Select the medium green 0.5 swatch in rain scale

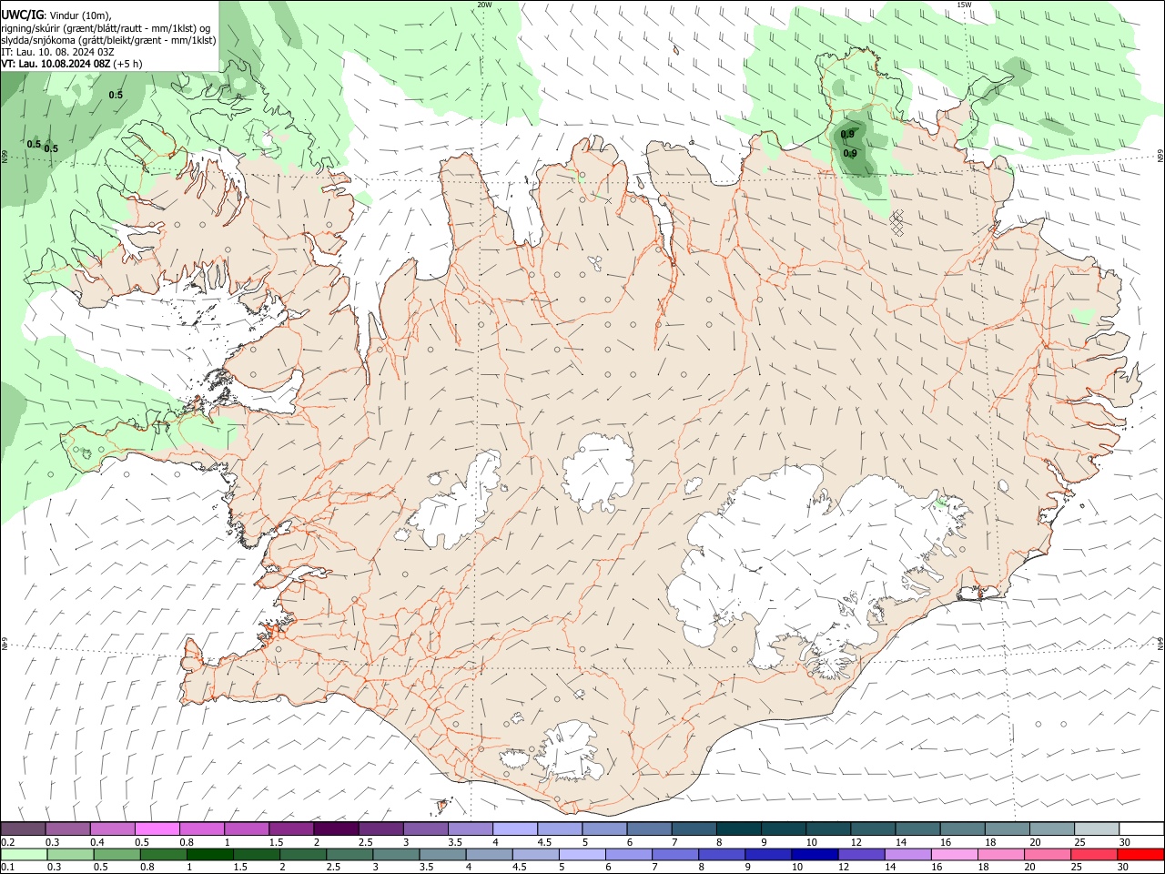[117, 854]
